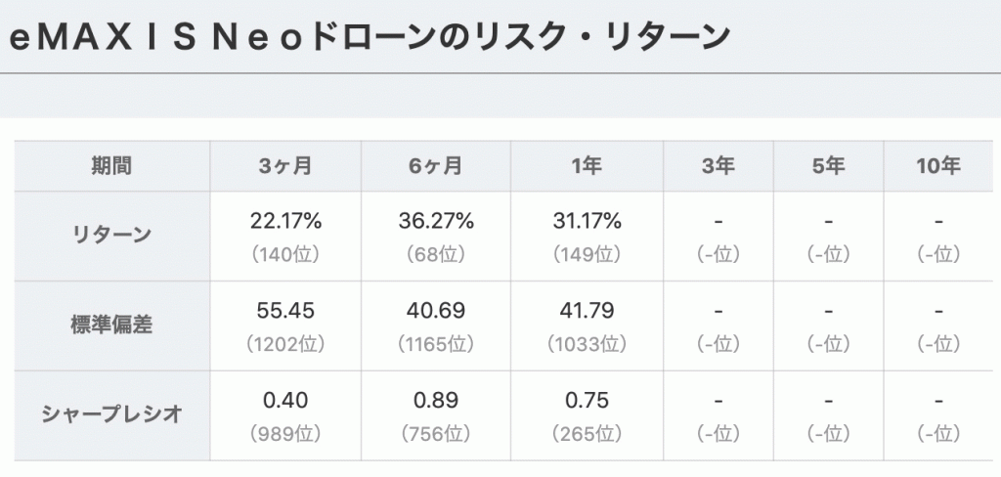1001x477 pixels.
Task: Click the 41.79 standard deviation value
Action: (x=587, y=310)
